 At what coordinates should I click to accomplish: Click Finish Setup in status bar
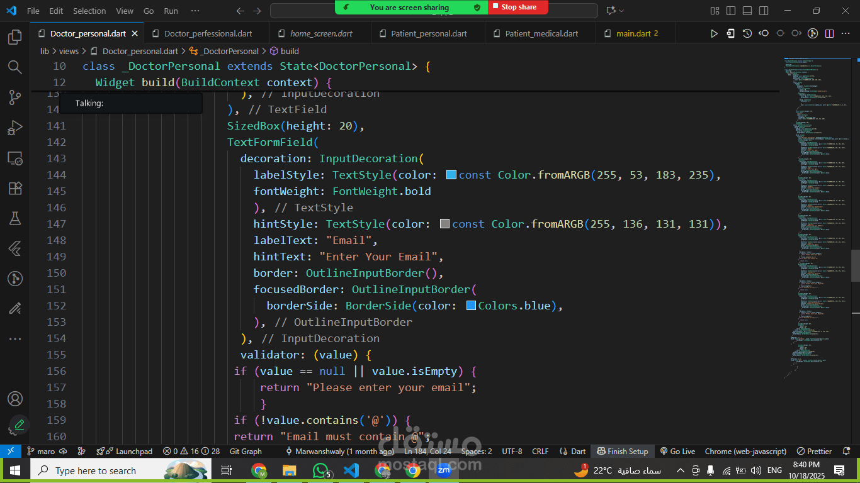[623, 451]
